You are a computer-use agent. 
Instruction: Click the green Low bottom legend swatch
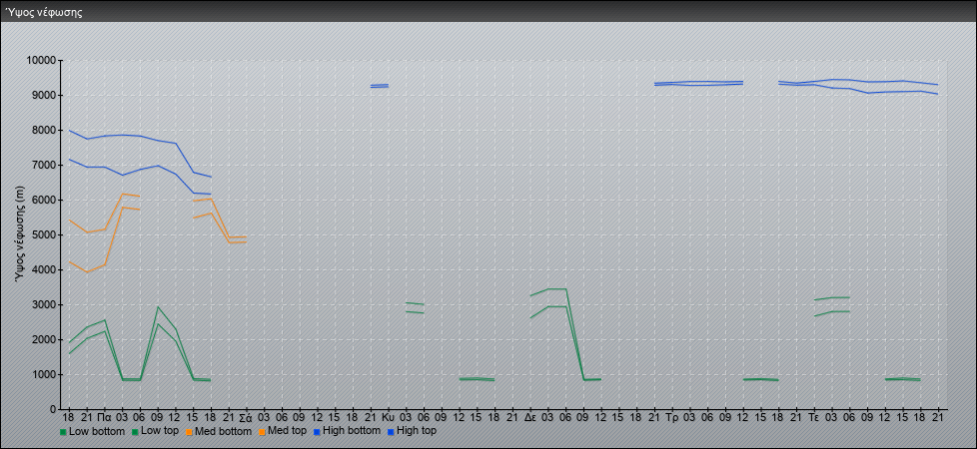tap(64, 432)
